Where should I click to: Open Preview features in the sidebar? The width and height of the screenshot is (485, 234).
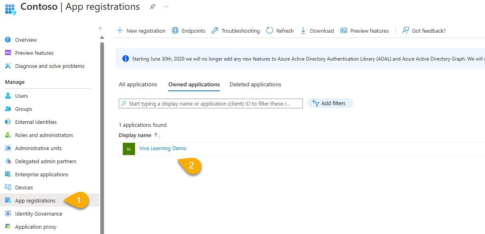coord(34,53)
